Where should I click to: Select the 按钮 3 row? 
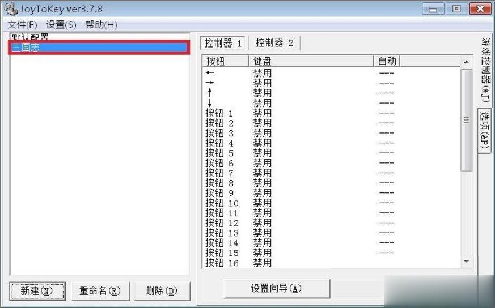331,132
